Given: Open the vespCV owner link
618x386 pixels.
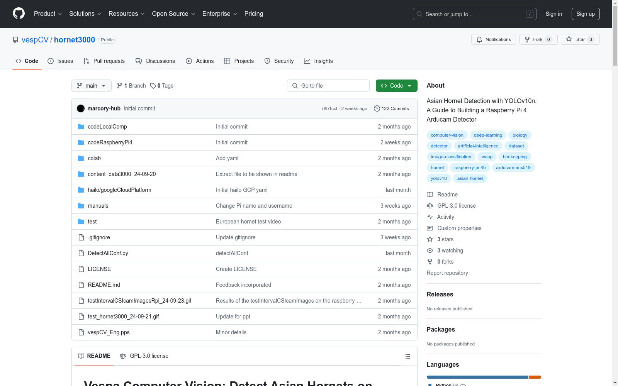Looking at the screenshot, I should click(35, 40).
